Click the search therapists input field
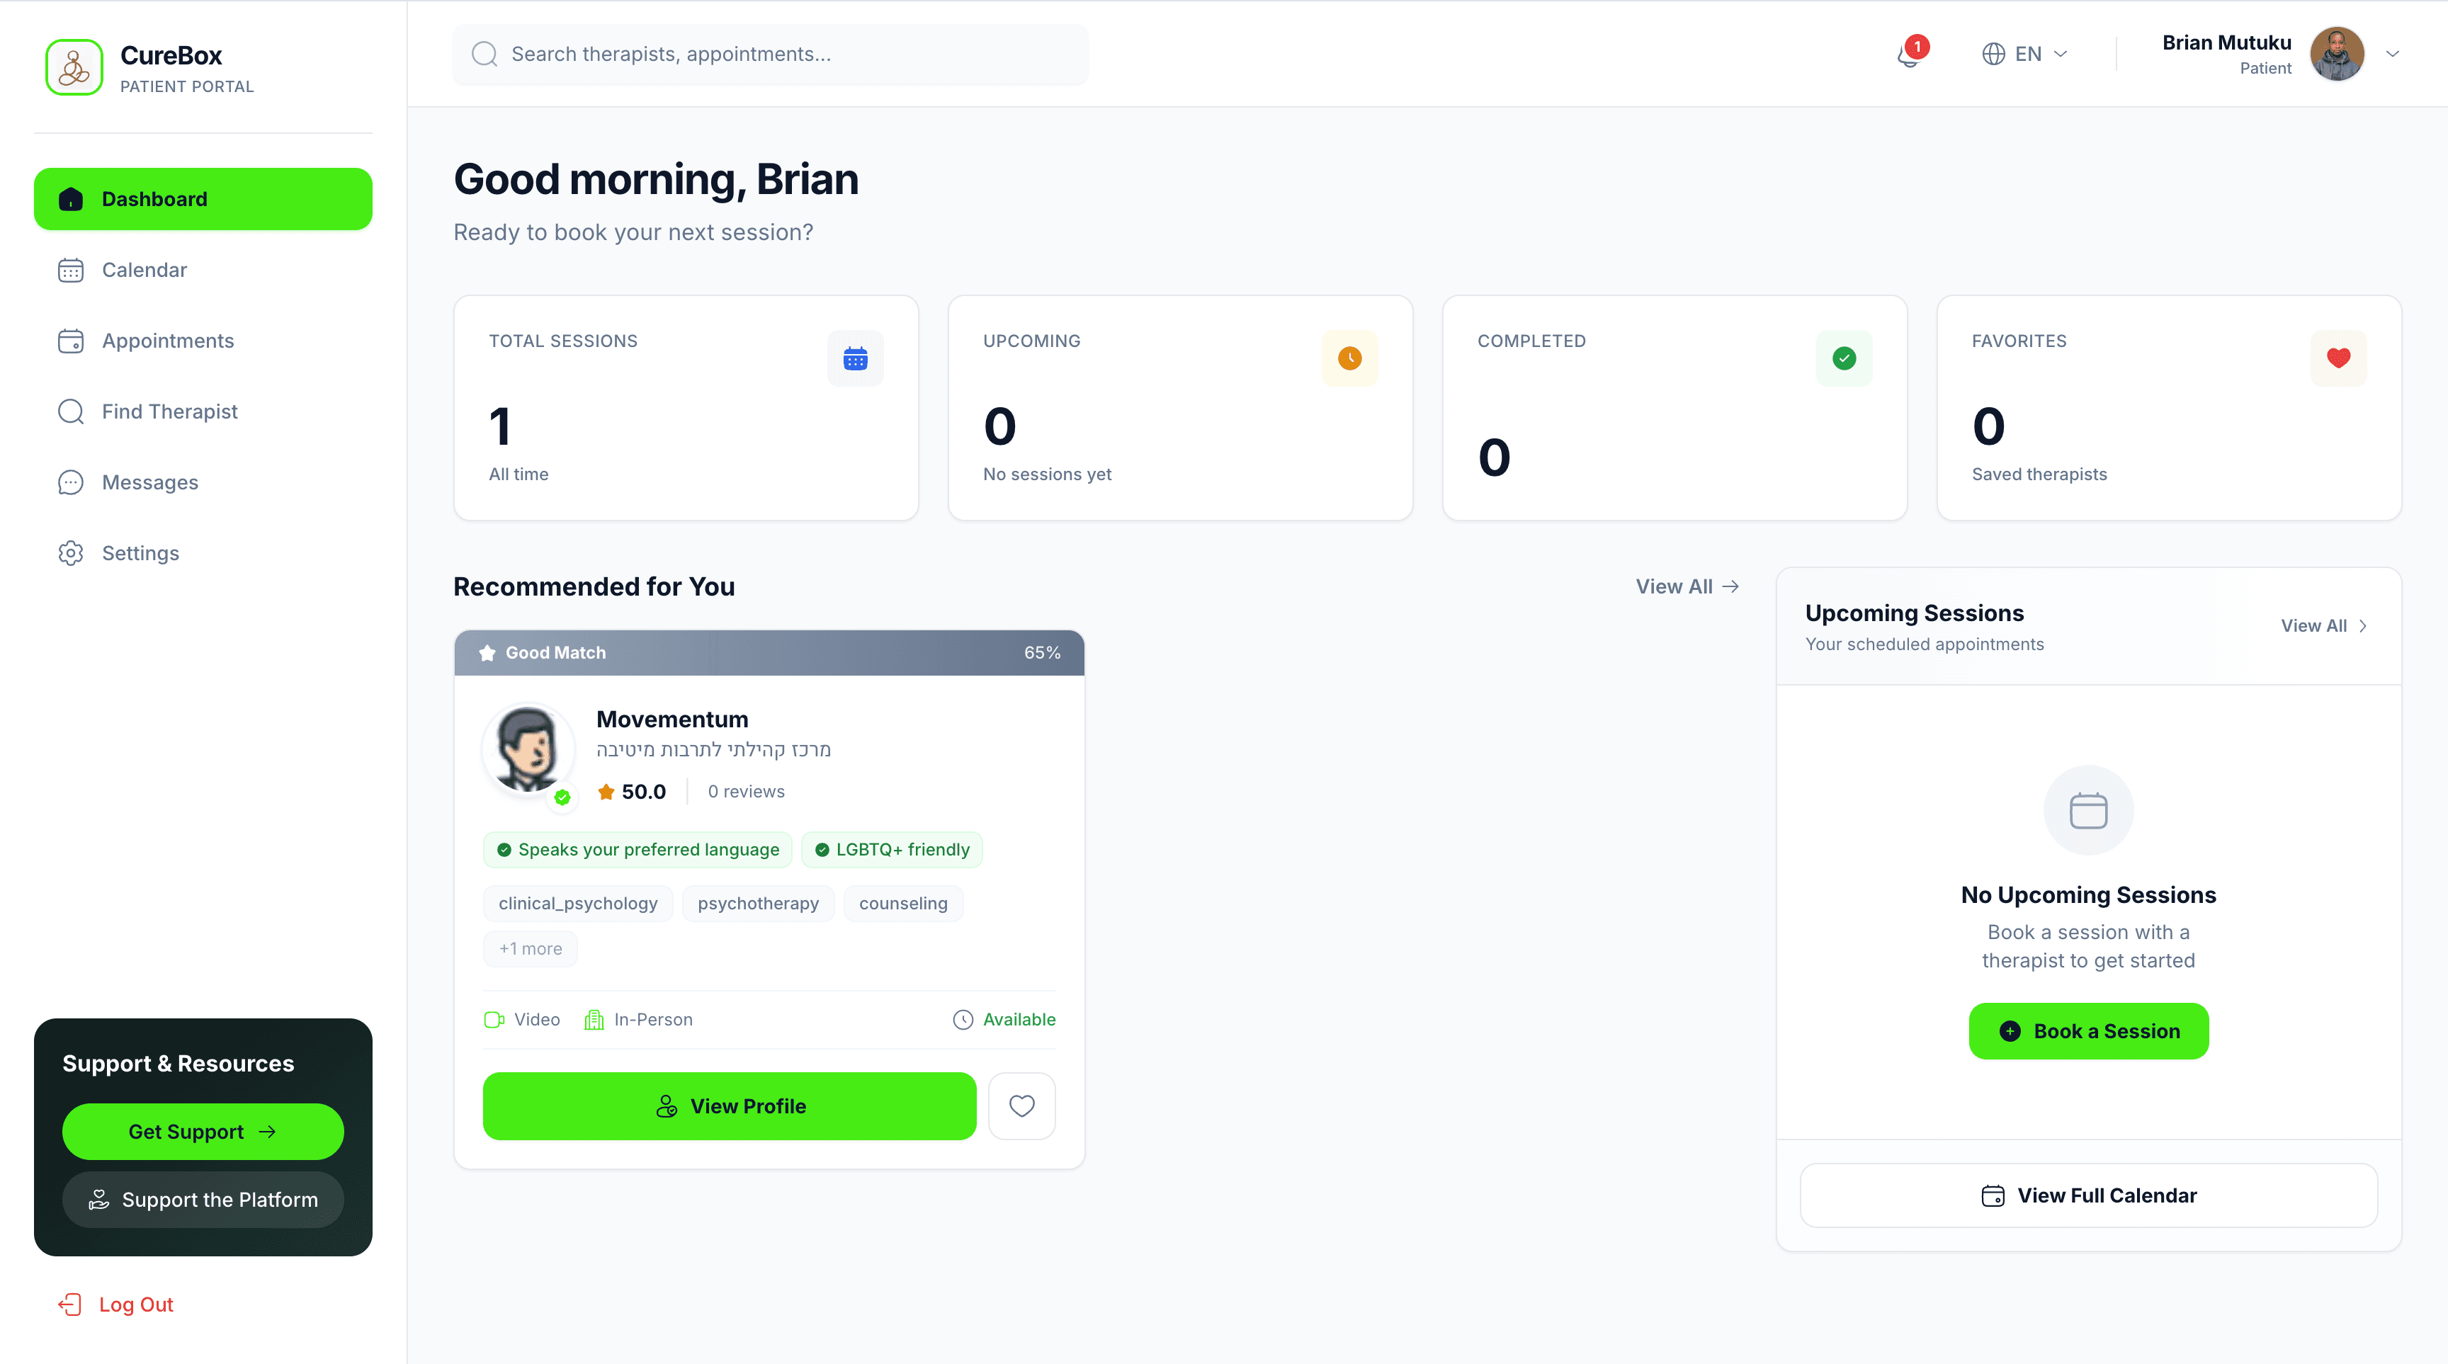 pyautogui.click(x=770, y=54)
